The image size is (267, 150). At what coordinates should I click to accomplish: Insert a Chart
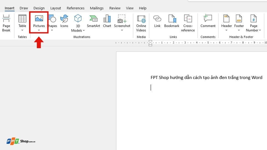[107, 21]
